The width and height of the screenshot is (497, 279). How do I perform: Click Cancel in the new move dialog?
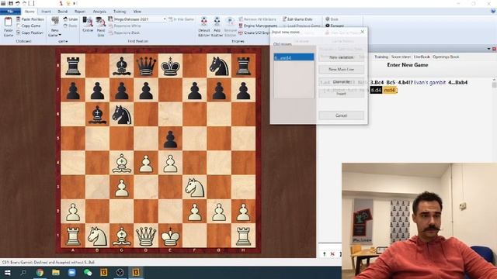(341, 115)
